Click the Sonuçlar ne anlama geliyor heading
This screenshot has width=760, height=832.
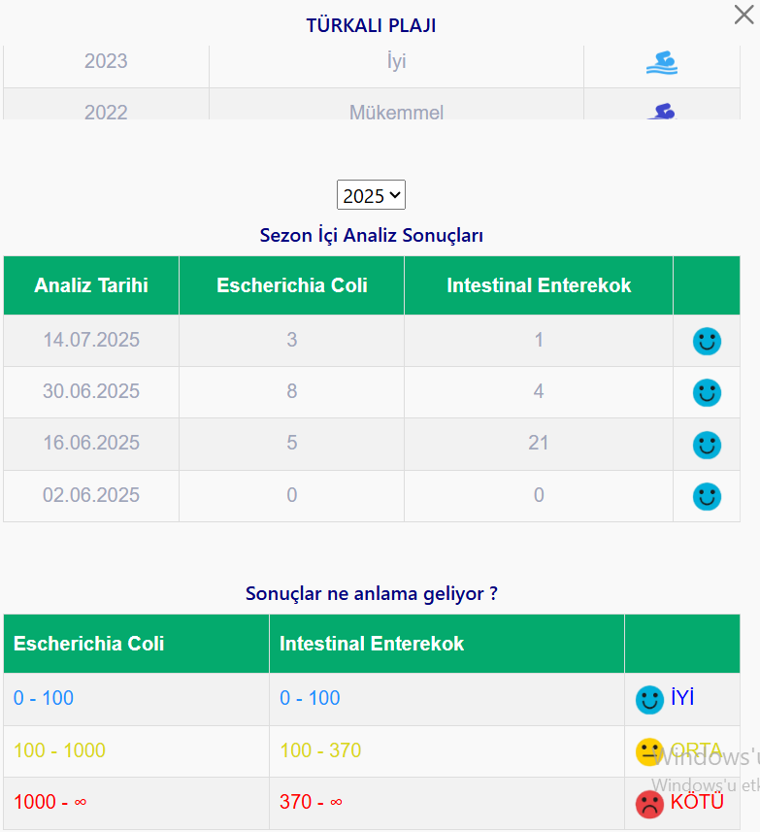pos(371,593)
